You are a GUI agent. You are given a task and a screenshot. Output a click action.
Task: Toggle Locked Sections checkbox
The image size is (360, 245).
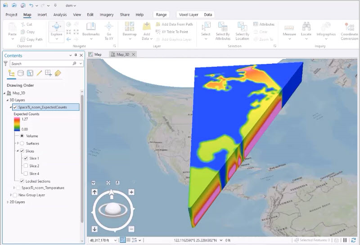click(x=22, y=181)
